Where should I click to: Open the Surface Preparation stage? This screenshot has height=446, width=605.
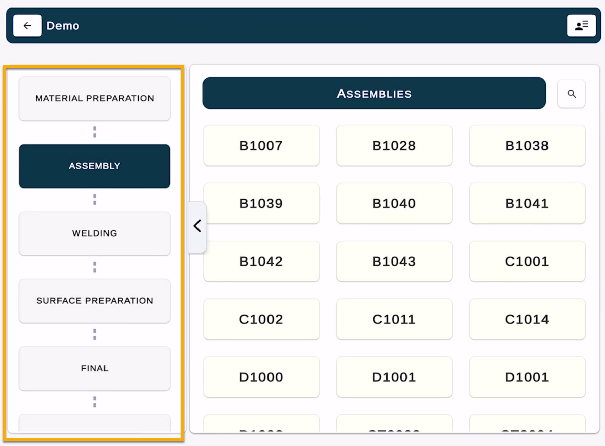coord(95,301)
